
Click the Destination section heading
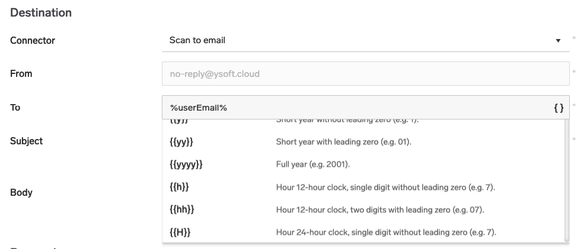41,12
